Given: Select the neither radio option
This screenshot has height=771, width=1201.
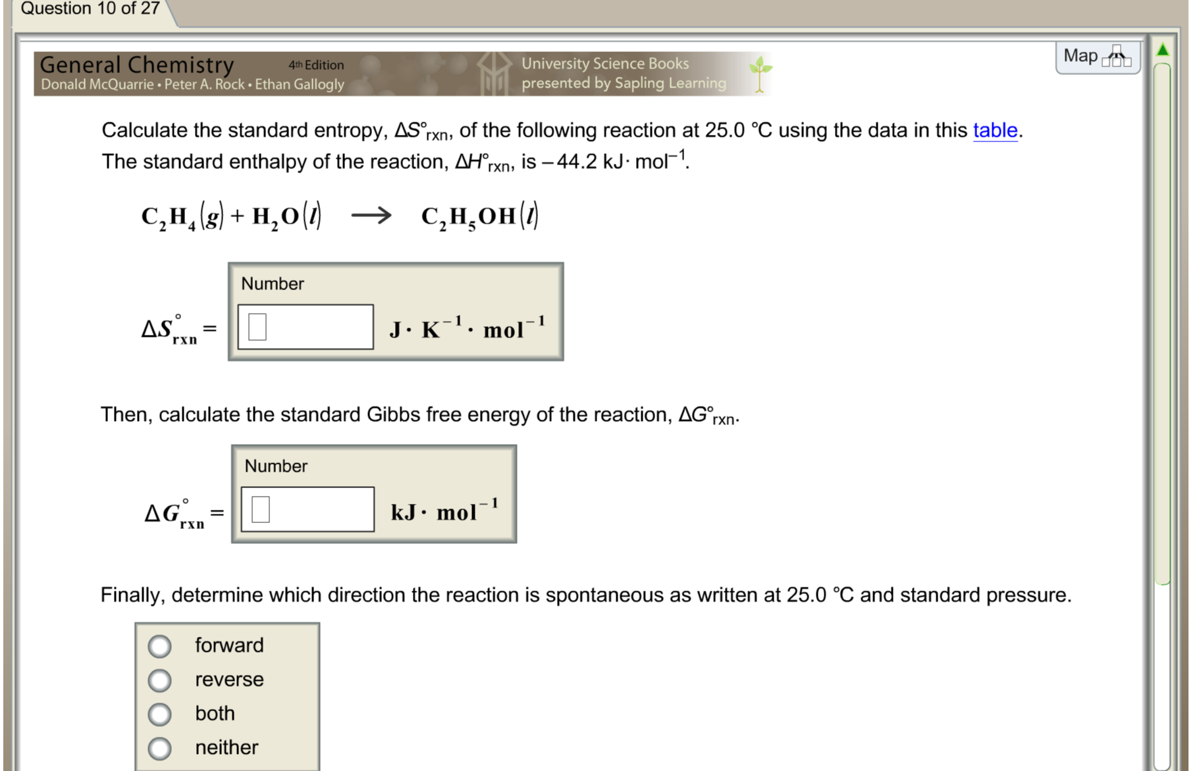Looking at the screenshot, I should [159, 749].
